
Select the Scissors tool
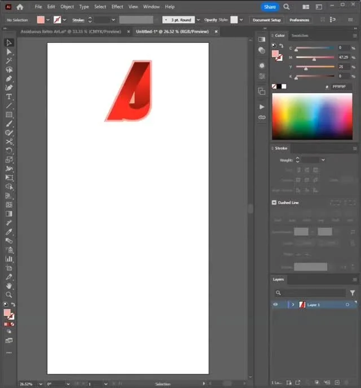click(9, 142)
